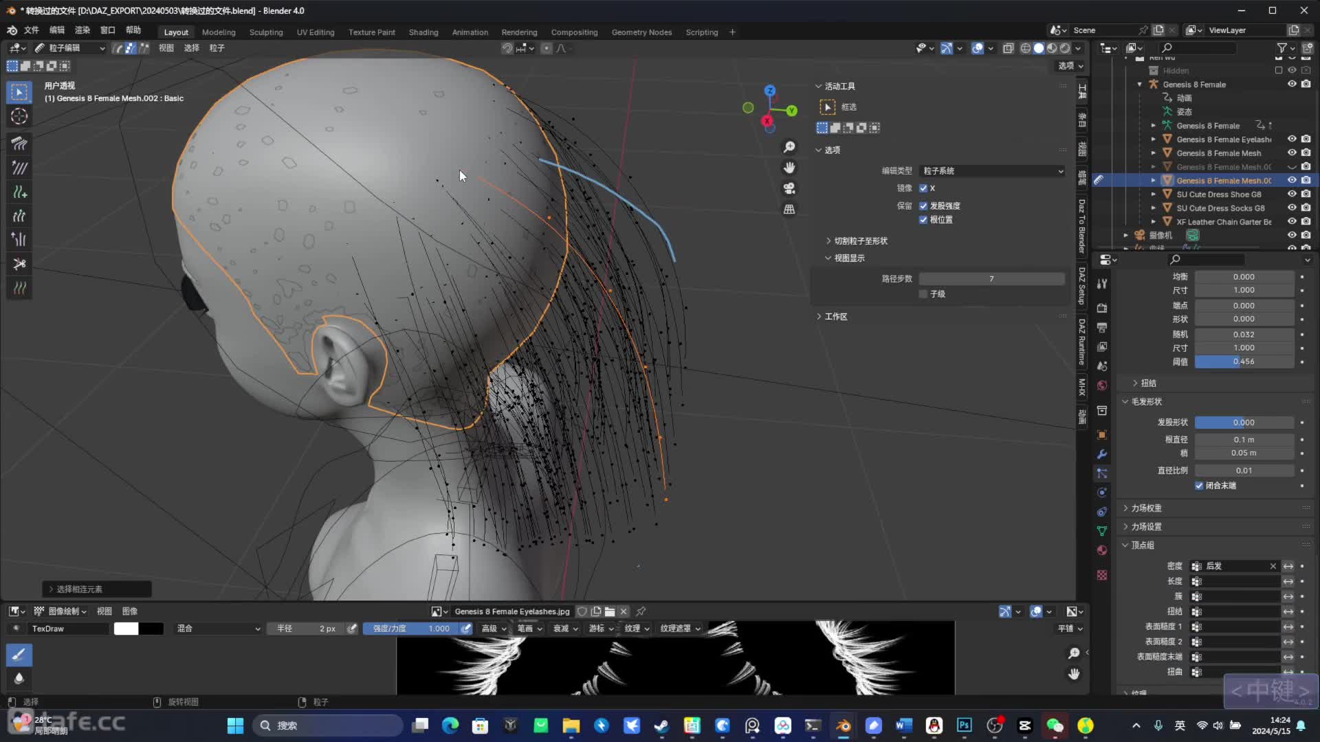Toggle the 闭合末端 checkbox
1320x742 pixels.
point(1199,486)
